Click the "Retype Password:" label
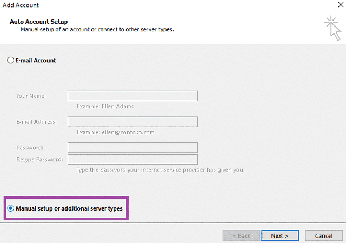This screenshot has height=243, width=346. [x=39, y=160]
